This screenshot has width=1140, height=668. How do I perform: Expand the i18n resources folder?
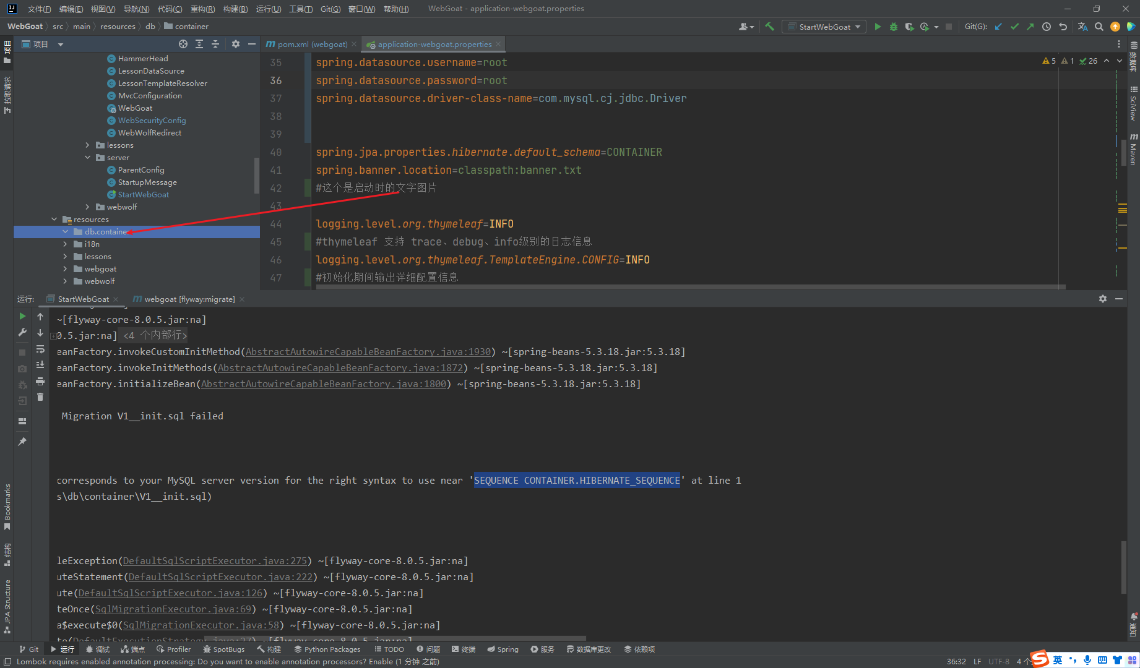65,244
